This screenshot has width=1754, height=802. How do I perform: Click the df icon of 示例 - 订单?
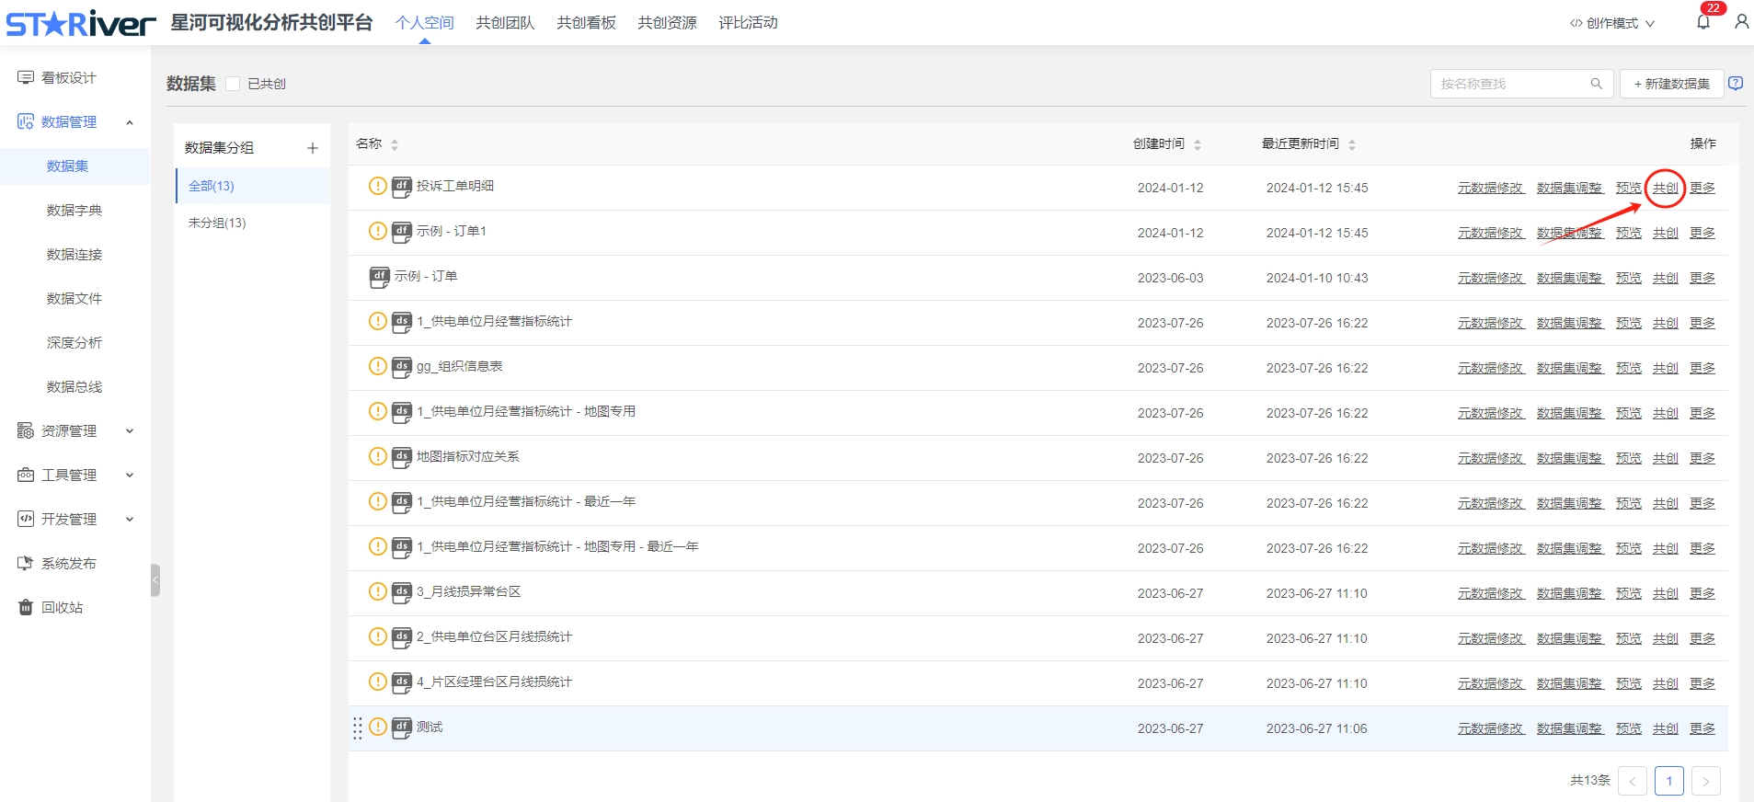pos(379,277)
